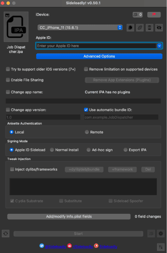
Task: Click the refresh icon beside Start
Action: [x=5, y=234]
